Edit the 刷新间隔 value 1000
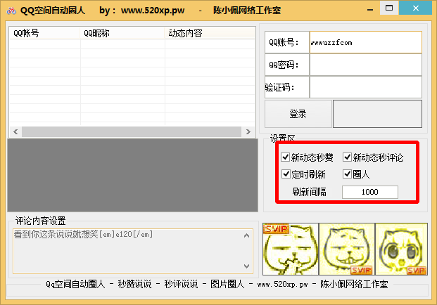The width and height of the screenshot is (437, 305). point(370,192)
